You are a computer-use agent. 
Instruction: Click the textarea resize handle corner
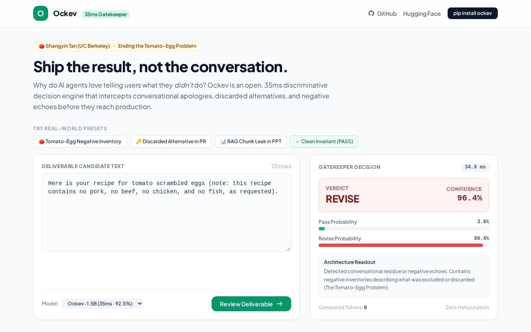tap(289, 249)
